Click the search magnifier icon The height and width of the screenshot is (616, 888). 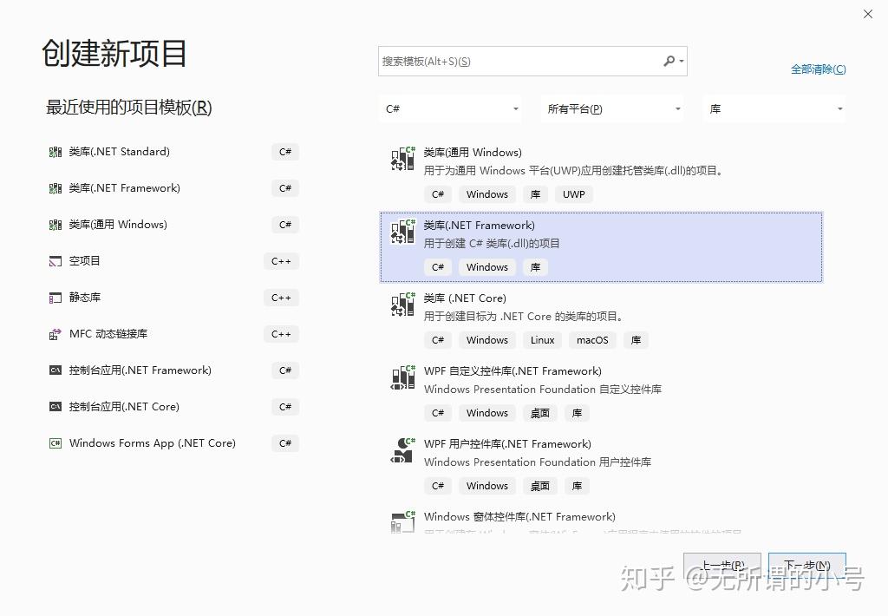tap(669, 61)
